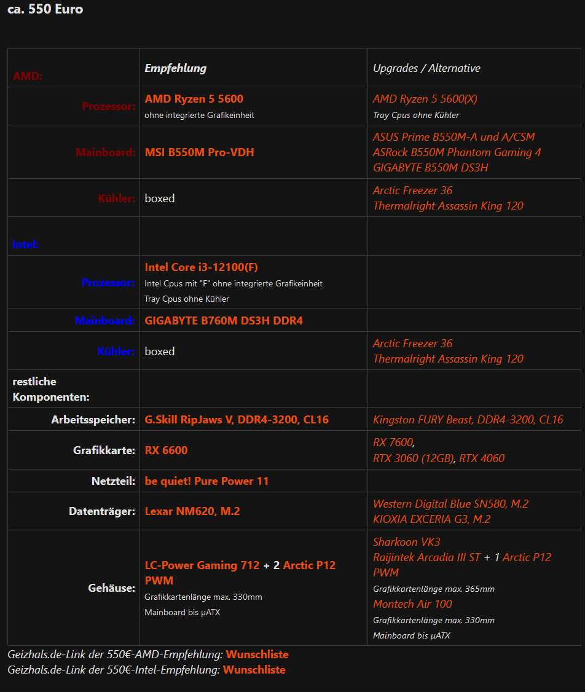The width and height of the screenshot is (585, 692).
Task: Click the red 'AMD:' section label
Action: (x=28, y=76)
